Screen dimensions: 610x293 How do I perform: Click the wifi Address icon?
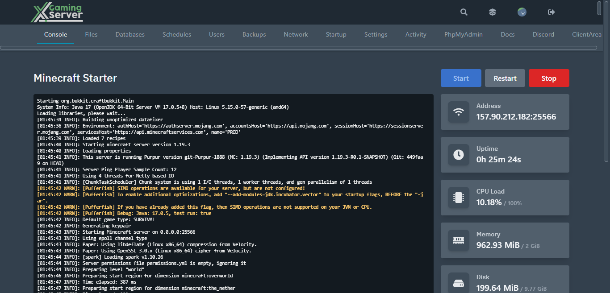pos(459,112)
